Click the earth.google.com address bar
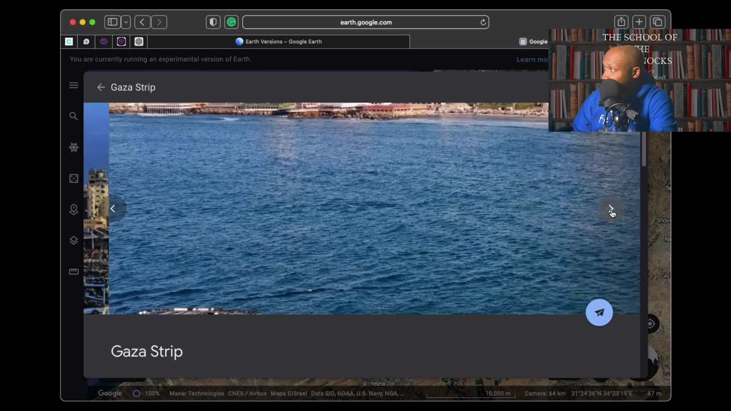 [365, 22]
